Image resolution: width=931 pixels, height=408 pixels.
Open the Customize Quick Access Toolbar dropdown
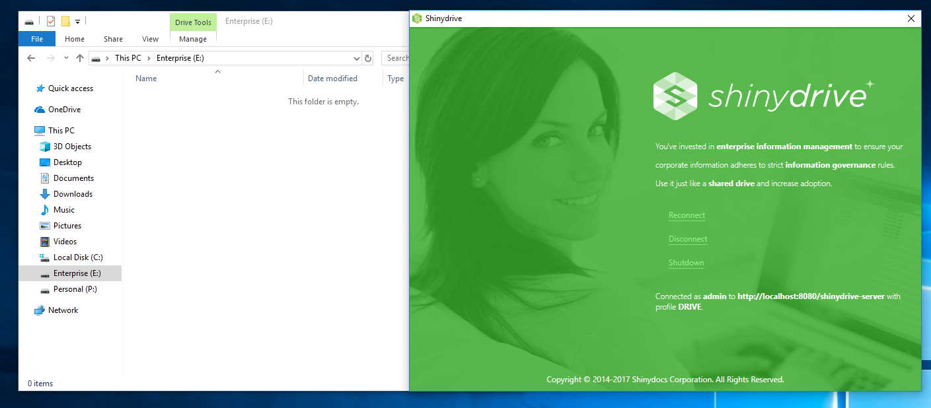tap(77, 22)
